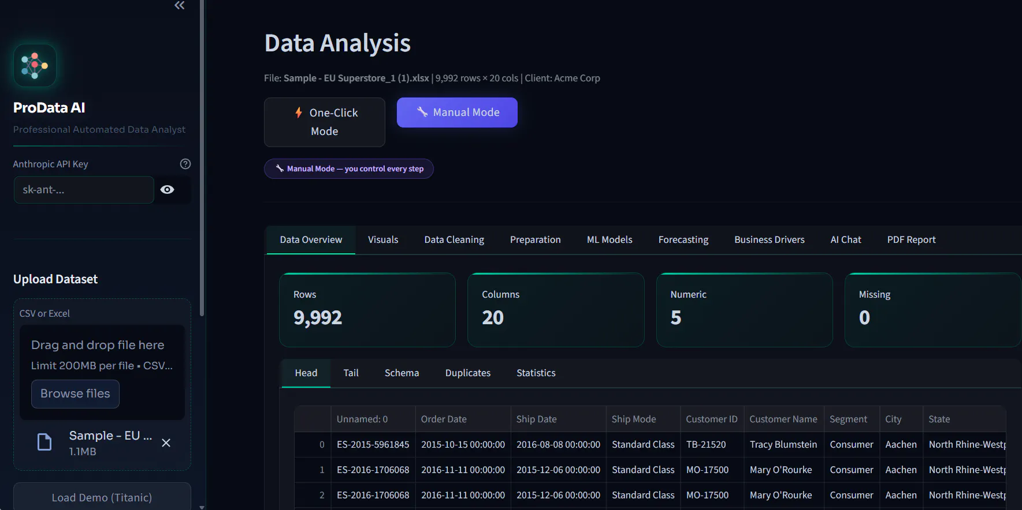This screenshot has height=510, width=1022.
Task: Switch to the Data Cleaning tab
Action: click(454, 239)
